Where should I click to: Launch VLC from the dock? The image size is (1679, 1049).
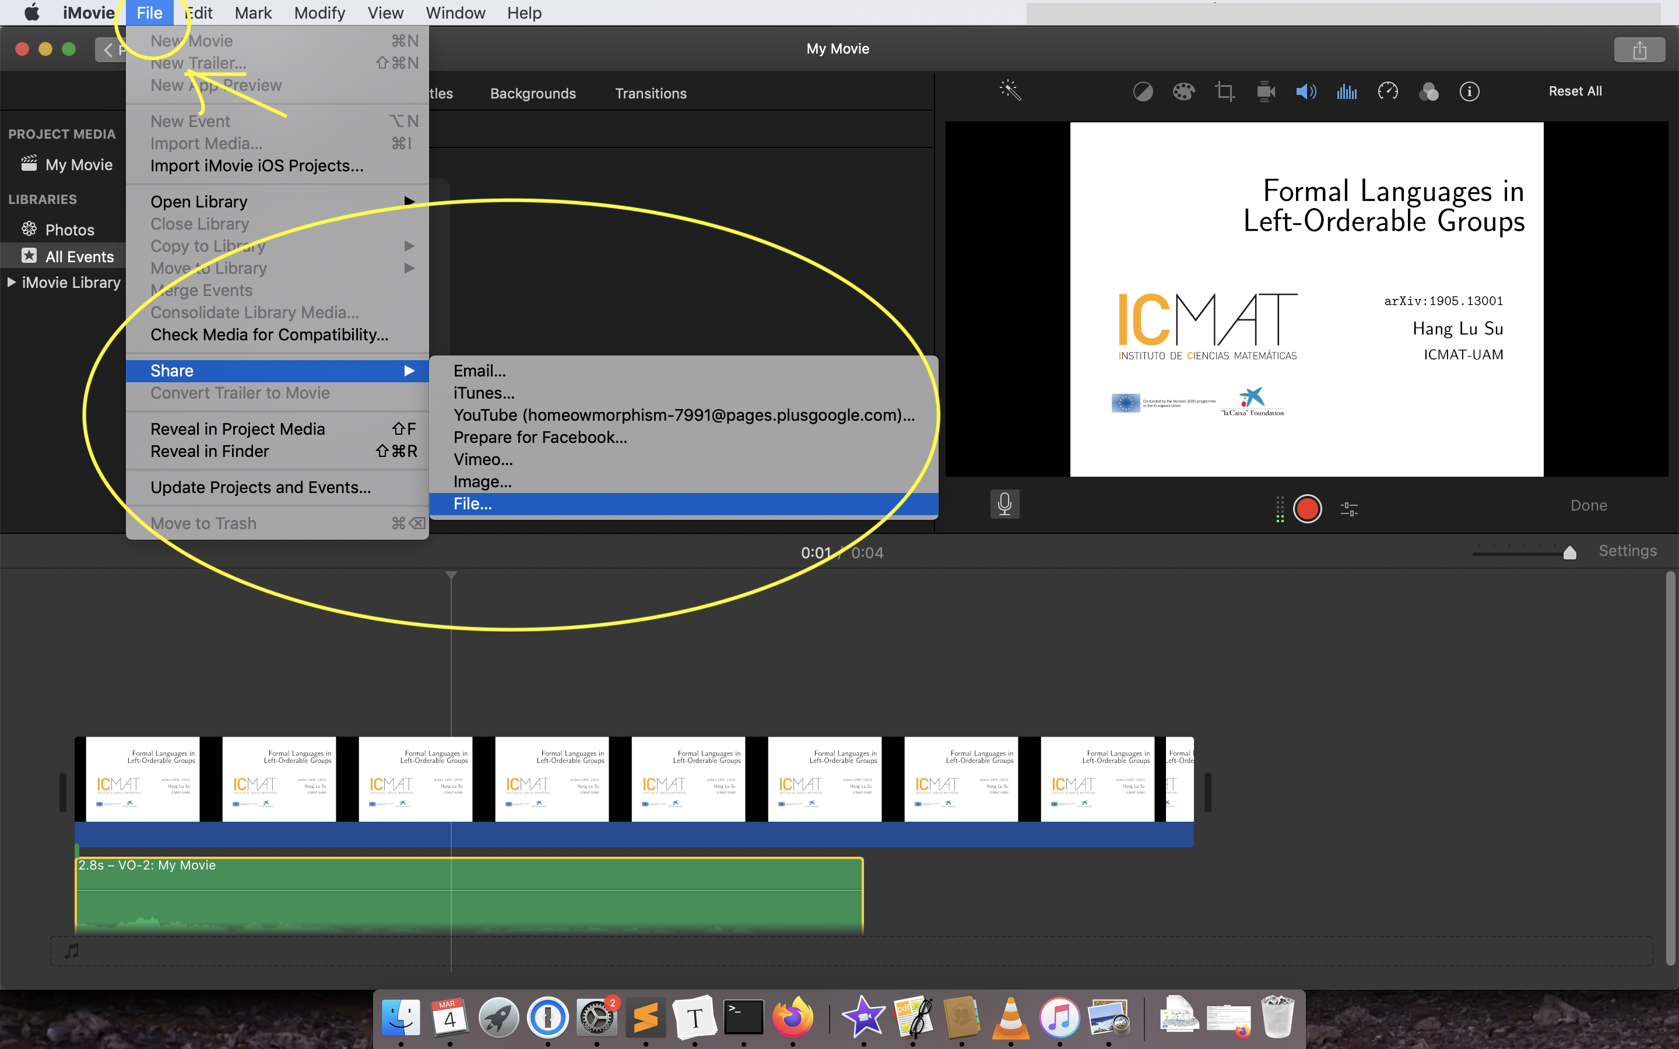pos(1010,1017)
